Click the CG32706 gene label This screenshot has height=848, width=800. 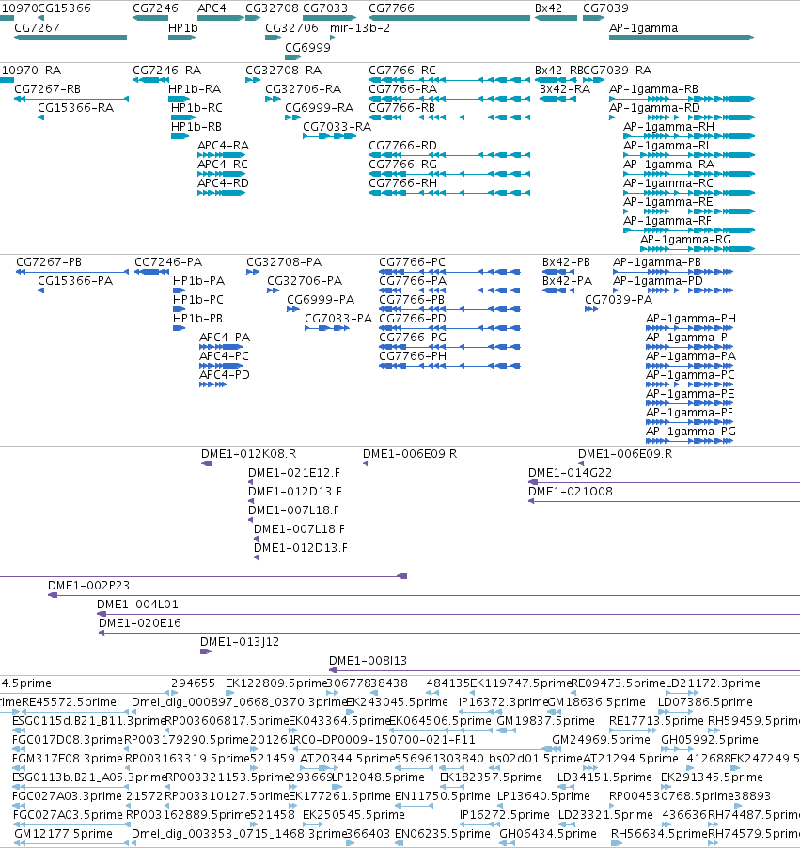(291, 27)
